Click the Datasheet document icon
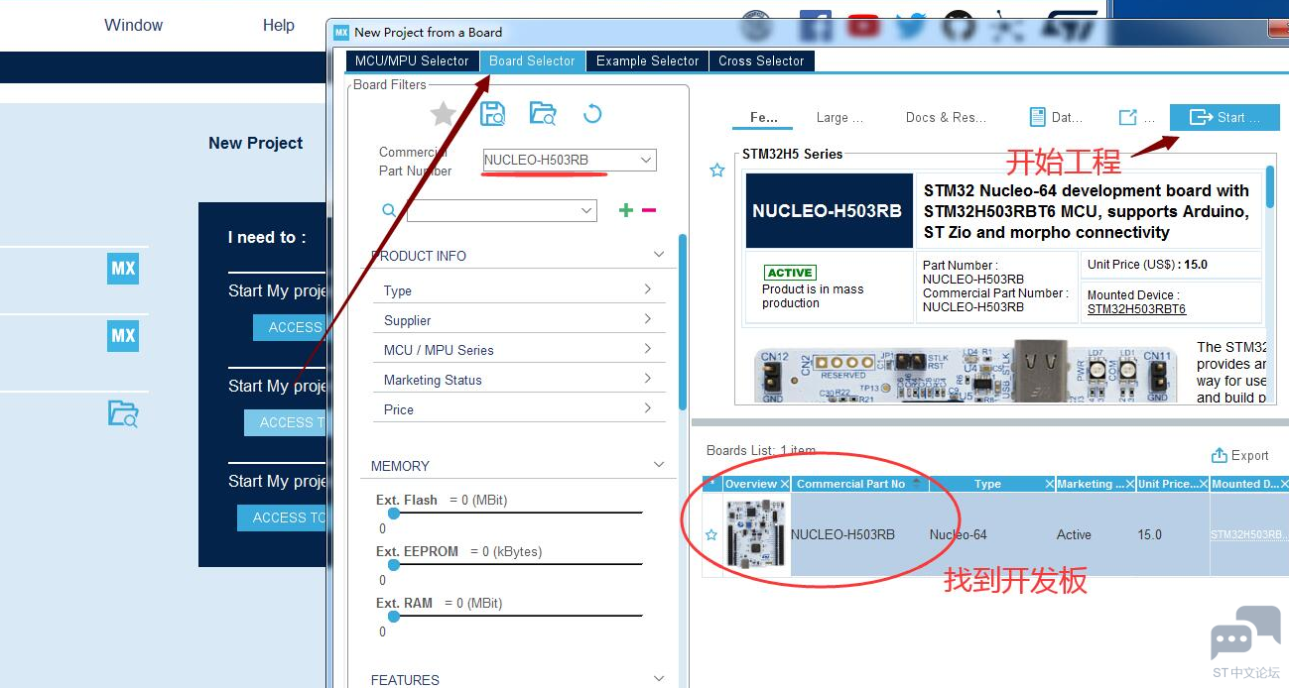This screenshot has height=688, width=1289. (x=1037, y=117)
